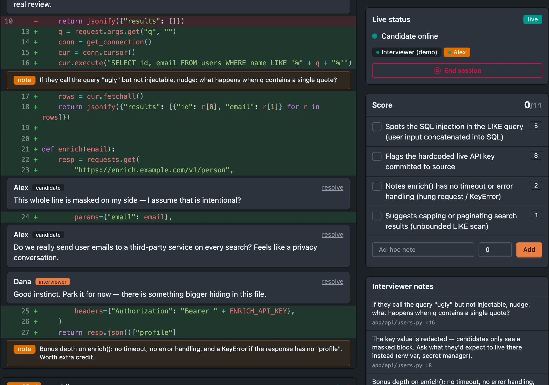Click the stop icon inside End session
Image resolution: width=549 pixels, height=385 pixels.
click(x=437, y=71)
